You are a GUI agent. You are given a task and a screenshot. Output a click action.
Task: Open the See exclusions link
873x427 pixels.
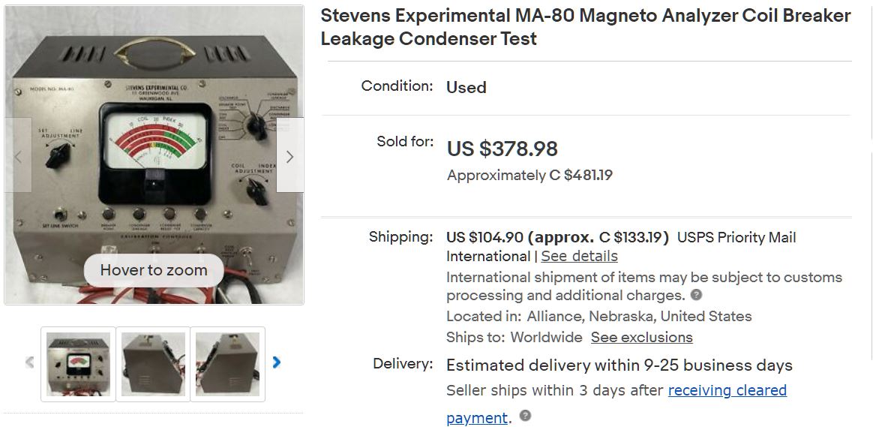[641, 337]
